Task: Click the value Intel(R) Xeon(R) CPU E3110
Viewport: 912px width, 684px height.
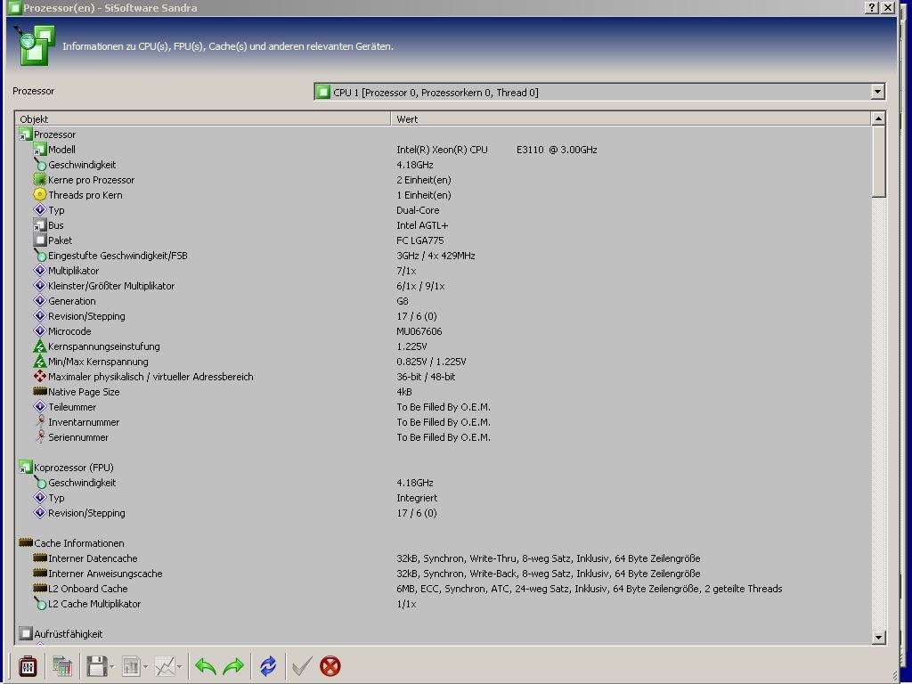Action: coord(497,150)
